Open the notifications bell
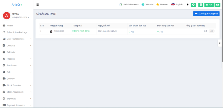 click(188, 5)
